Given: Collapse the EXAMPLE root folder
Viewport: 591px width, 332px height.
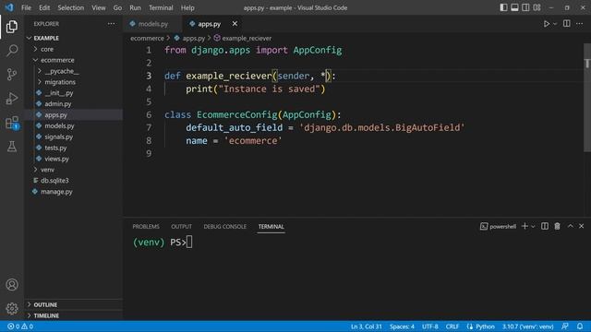Looking at the screenshot, I should (46, 38).
